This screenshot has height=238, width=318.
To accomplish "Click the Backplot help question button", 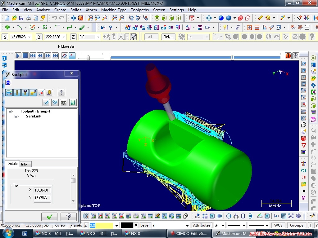I will tap(69, 217).
